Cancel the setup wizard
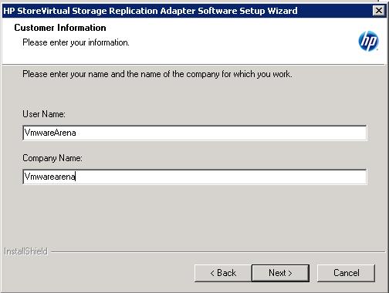The image size is (389, 293). pyautogui.click(x=346, y=273)
